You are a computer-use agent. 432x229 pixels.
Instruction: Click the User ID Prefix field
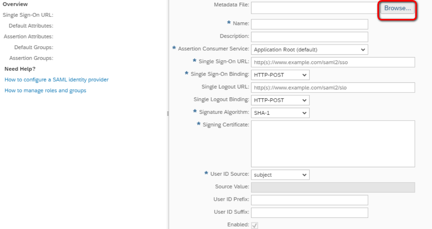pos(309,200)
